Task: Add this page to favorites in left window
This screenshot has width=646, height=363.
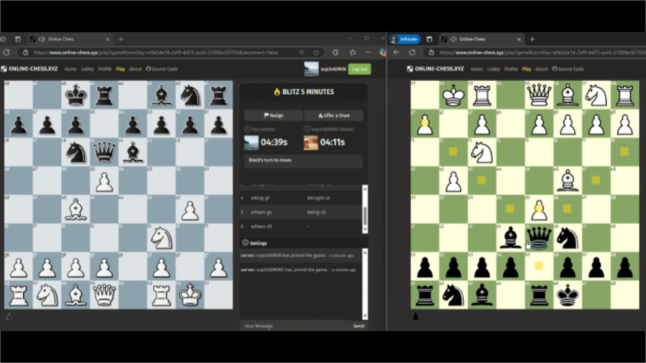Action: (316, 52)
